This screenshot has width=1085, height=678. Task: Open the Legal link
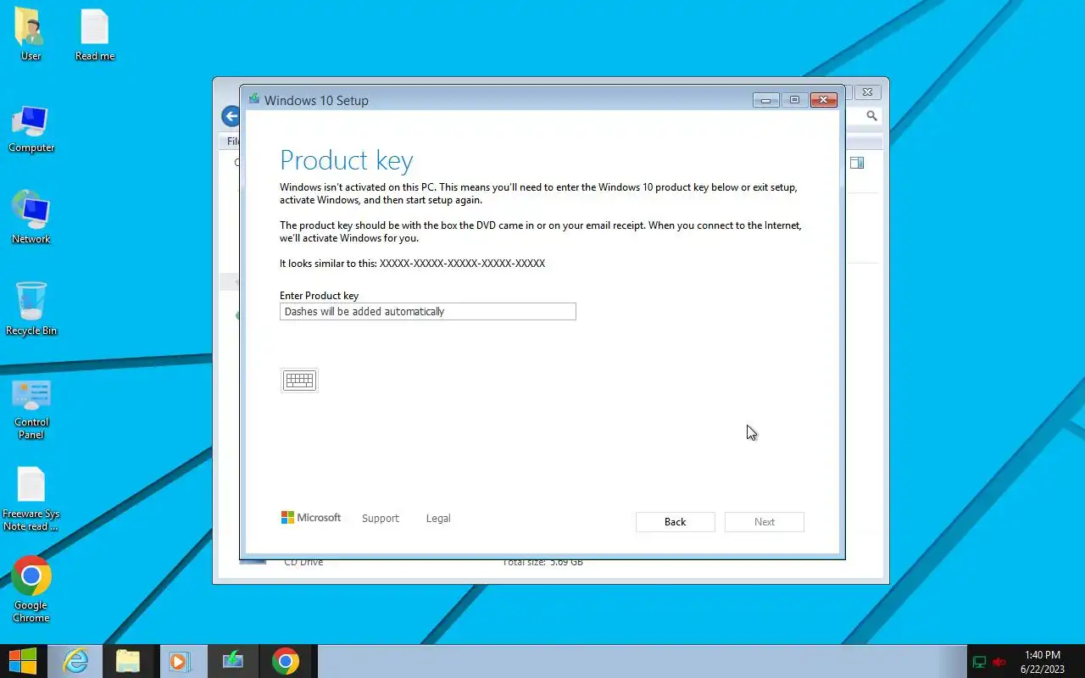pos(438,519)
